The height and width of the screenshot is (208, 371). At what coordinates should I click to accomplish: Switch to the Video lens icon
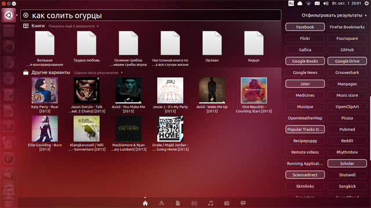(x=194, y=203)
